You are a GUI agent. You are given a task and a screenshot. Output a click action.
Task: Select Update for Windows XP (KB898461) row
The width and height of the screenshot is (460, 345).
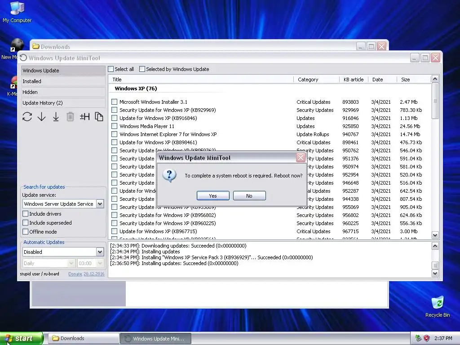tap(270, 142)
